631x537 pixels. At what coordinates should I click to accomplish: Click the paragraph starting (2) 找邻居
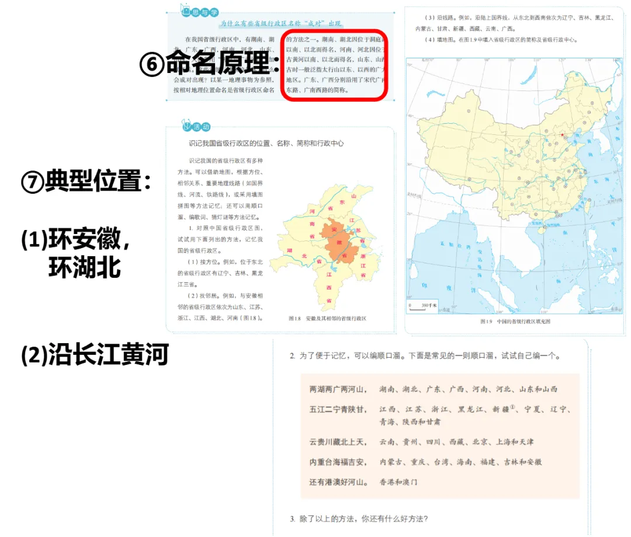(x=220, y=306)
